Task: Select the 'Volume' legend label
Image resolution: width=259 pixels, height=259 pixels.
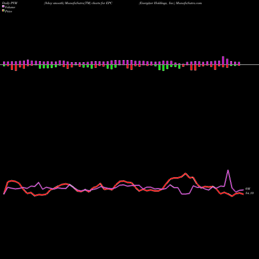Action: click(10, 7)
